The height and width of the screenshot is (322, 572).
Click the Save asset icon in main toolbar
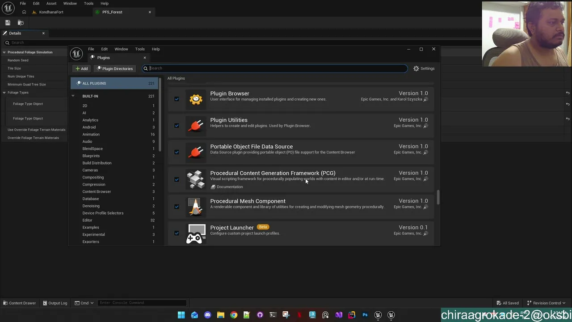click(8, 22)
